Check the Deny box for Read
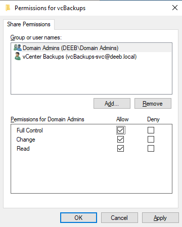 (151, 149)
